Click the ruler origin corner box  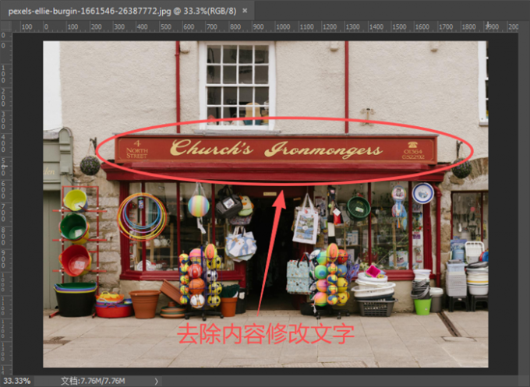(6, 26)
